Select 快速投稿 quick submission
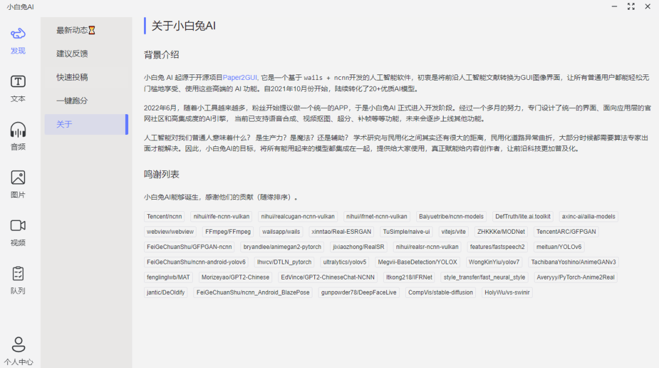 pyautogui.click(x=71, y=76)
